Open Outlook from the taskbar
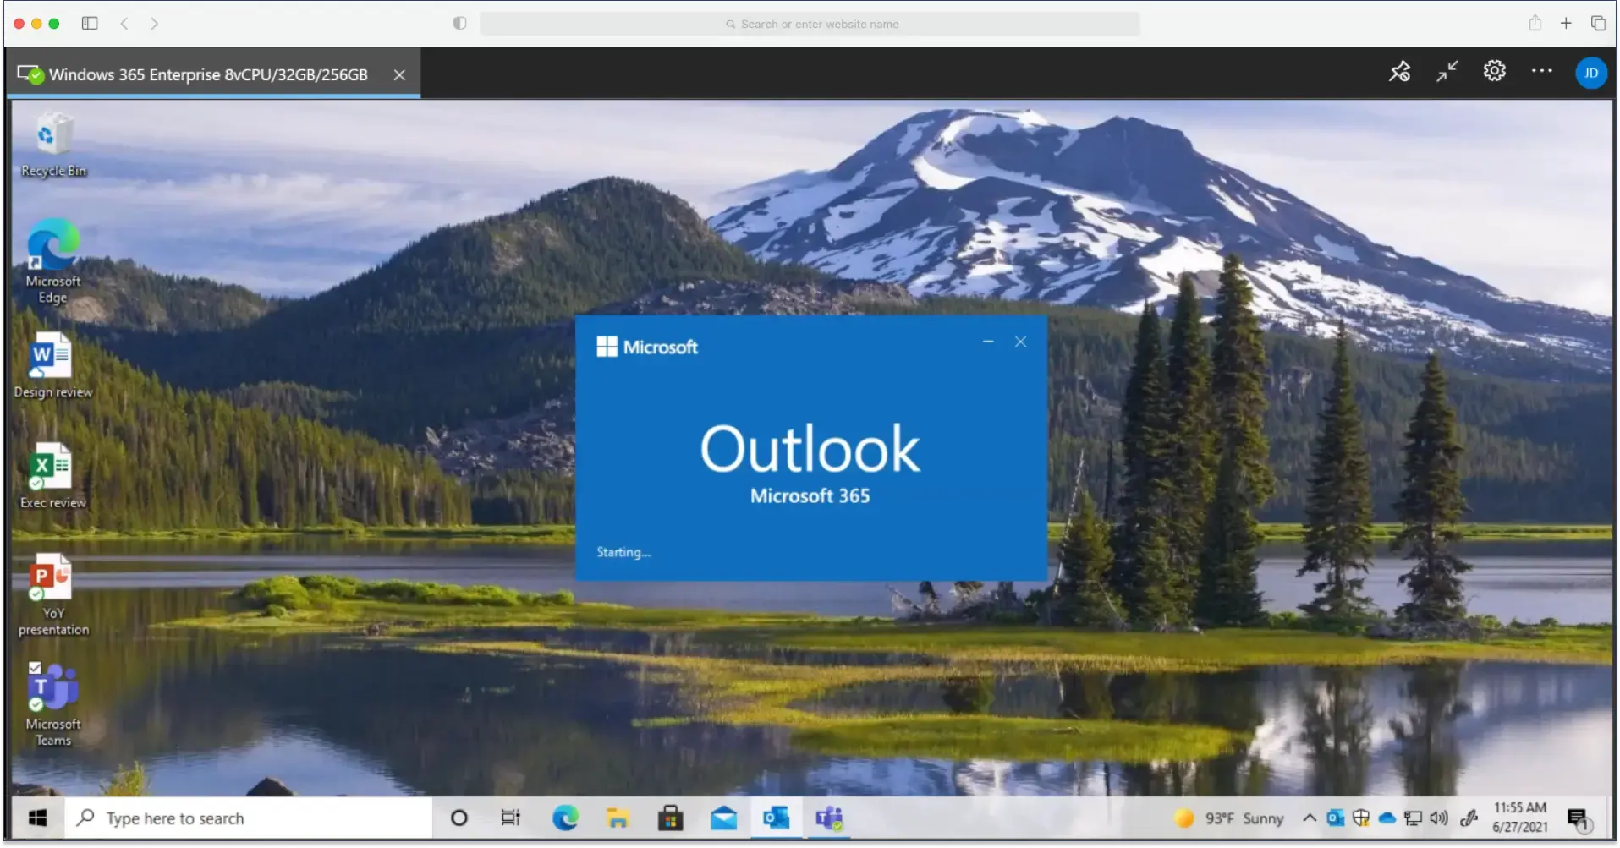 click(x=777, y=818)
